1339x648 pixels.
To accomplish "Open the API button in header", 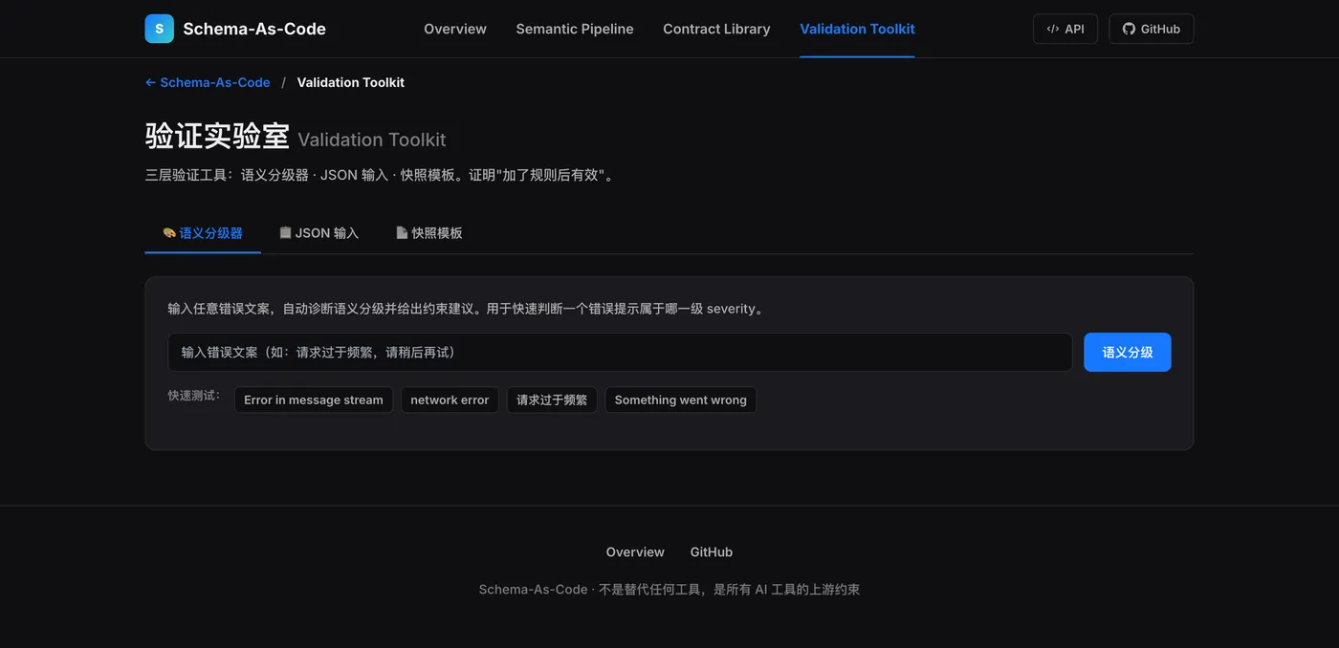I will pyautogui.click(x=1065, y=29).
